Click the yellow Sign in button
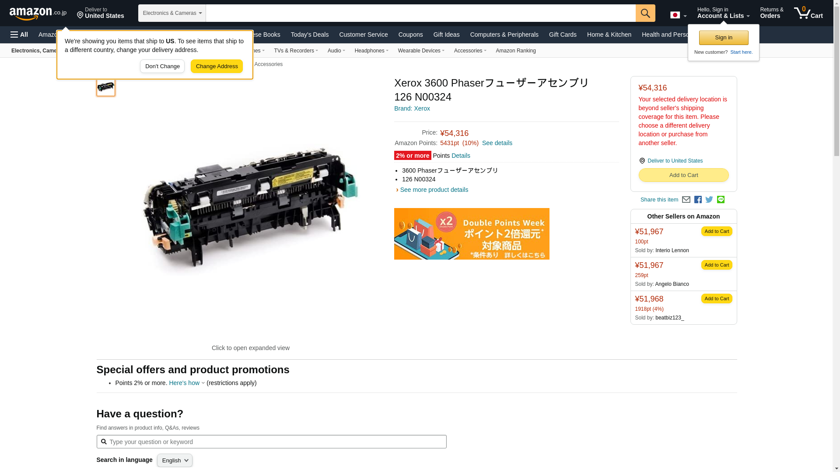 pos(724,38)
